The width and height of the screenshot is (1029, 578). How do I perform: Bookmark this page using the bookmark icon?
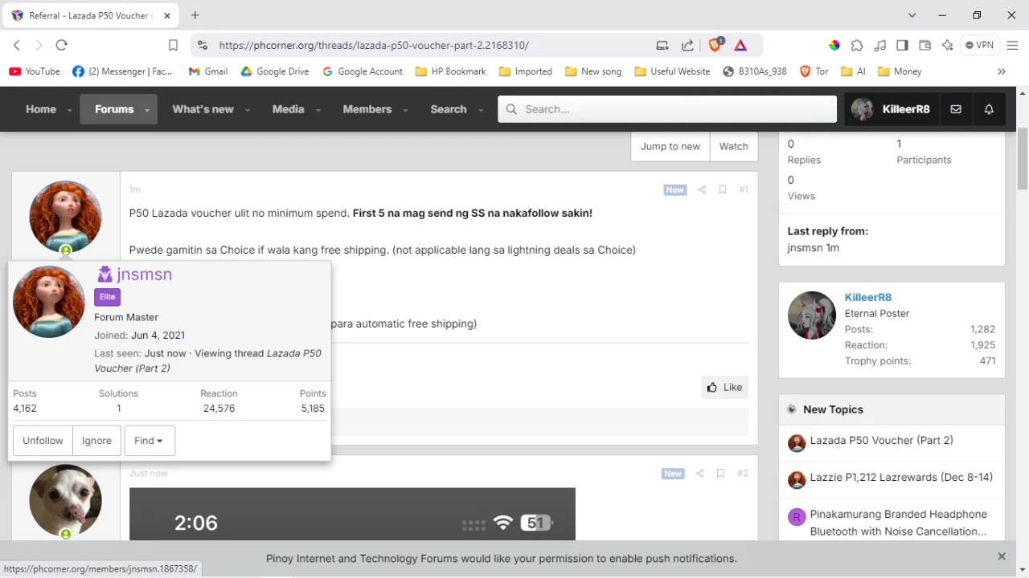[173, 46]
